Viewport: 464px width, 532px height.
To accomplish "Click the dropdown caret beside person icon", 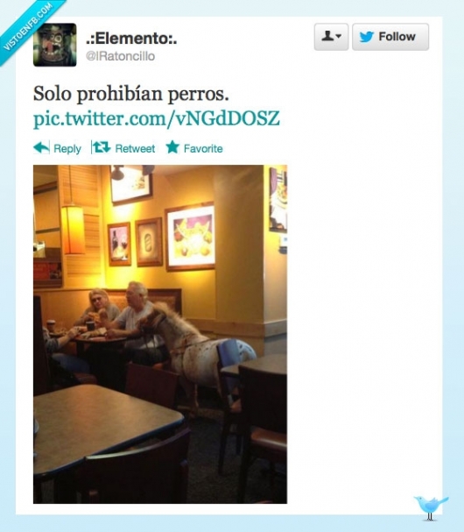I will tap(339, 36).
